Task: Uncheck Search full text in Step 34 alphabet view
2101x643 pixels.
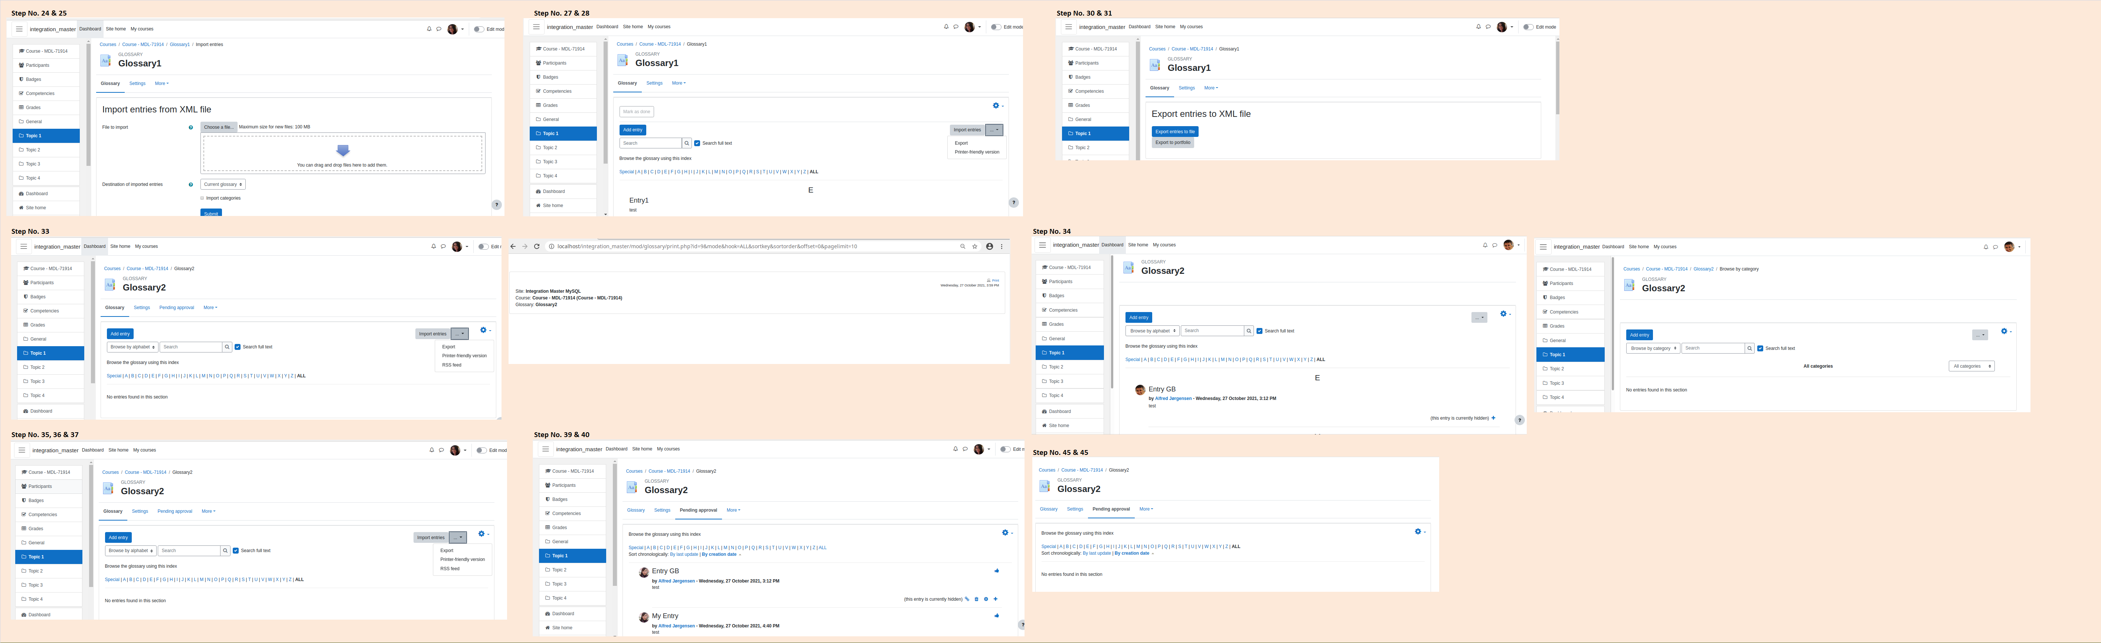Action: click(x=1259, y=331)
